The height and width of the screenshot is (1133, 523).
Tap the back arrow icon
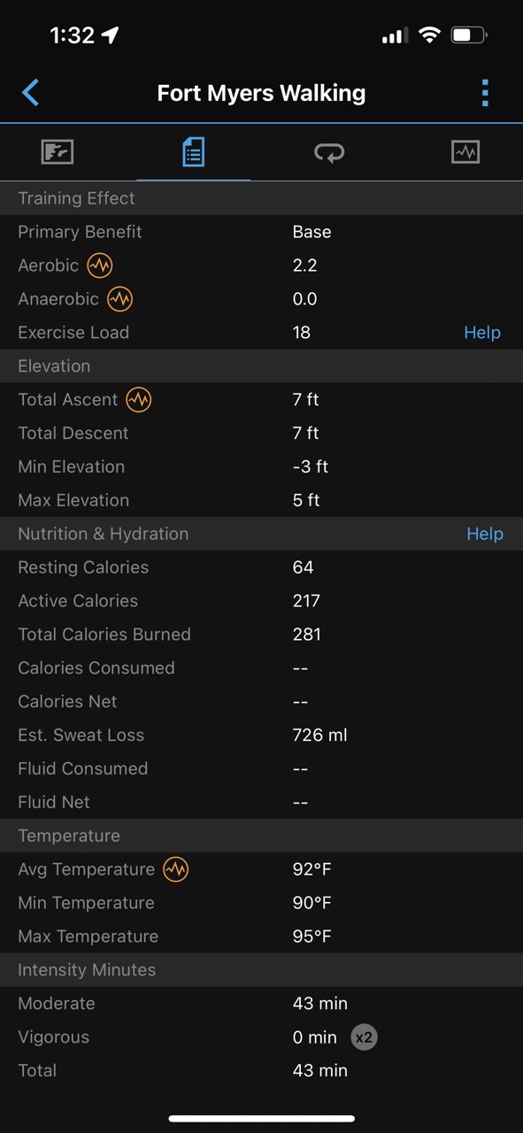click(x=30, y=92)
